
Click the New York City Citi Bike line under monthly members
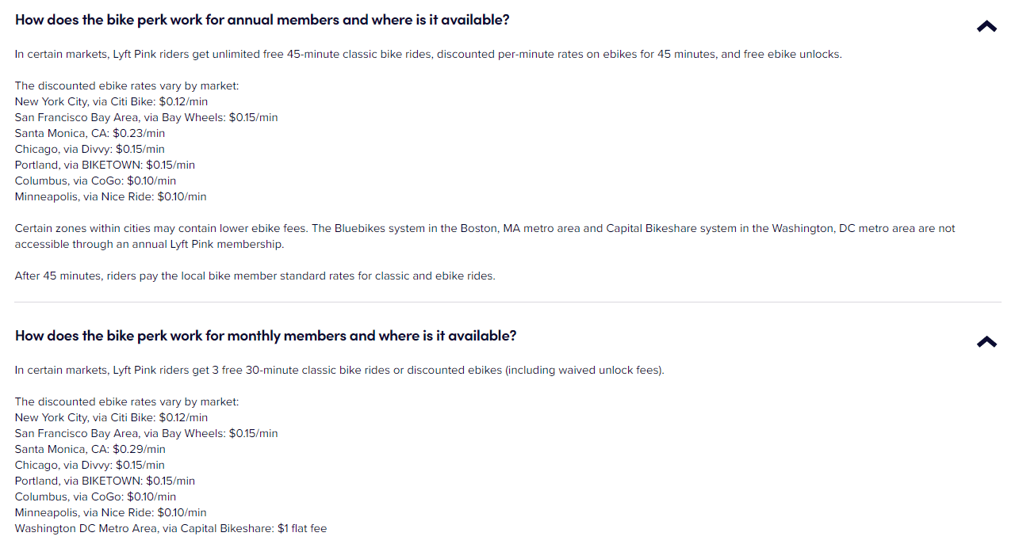point(111,417)
